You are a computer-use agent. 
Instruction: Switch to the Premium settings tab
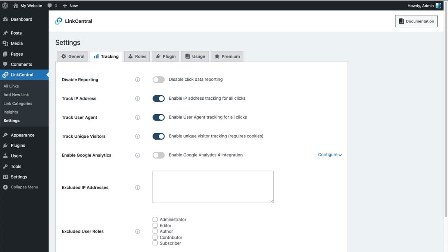click(227, 56)
